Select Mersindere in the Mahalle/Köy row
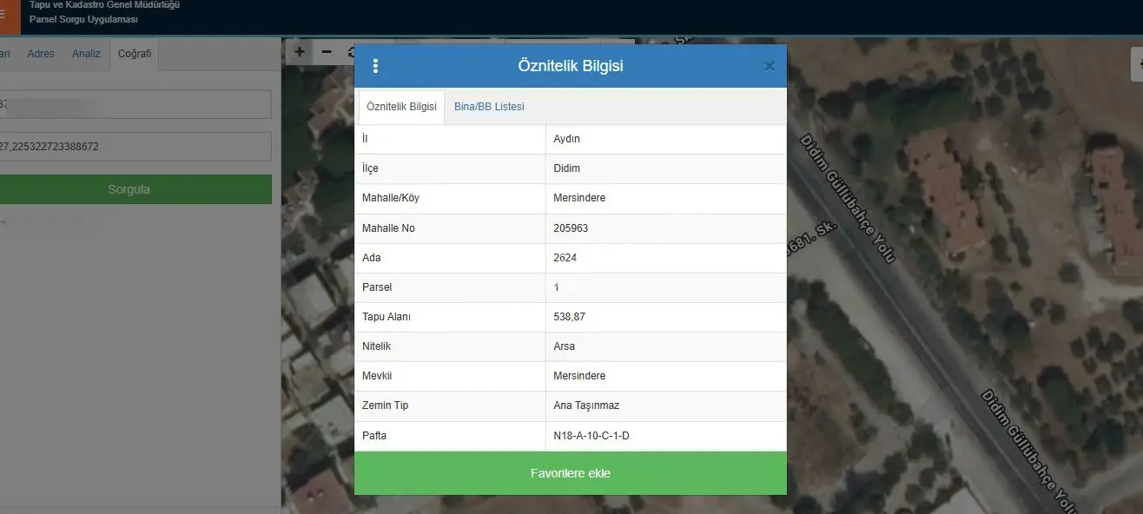Image resolution: width=1143 pixels, height=514 pixels. click(579, 198)
